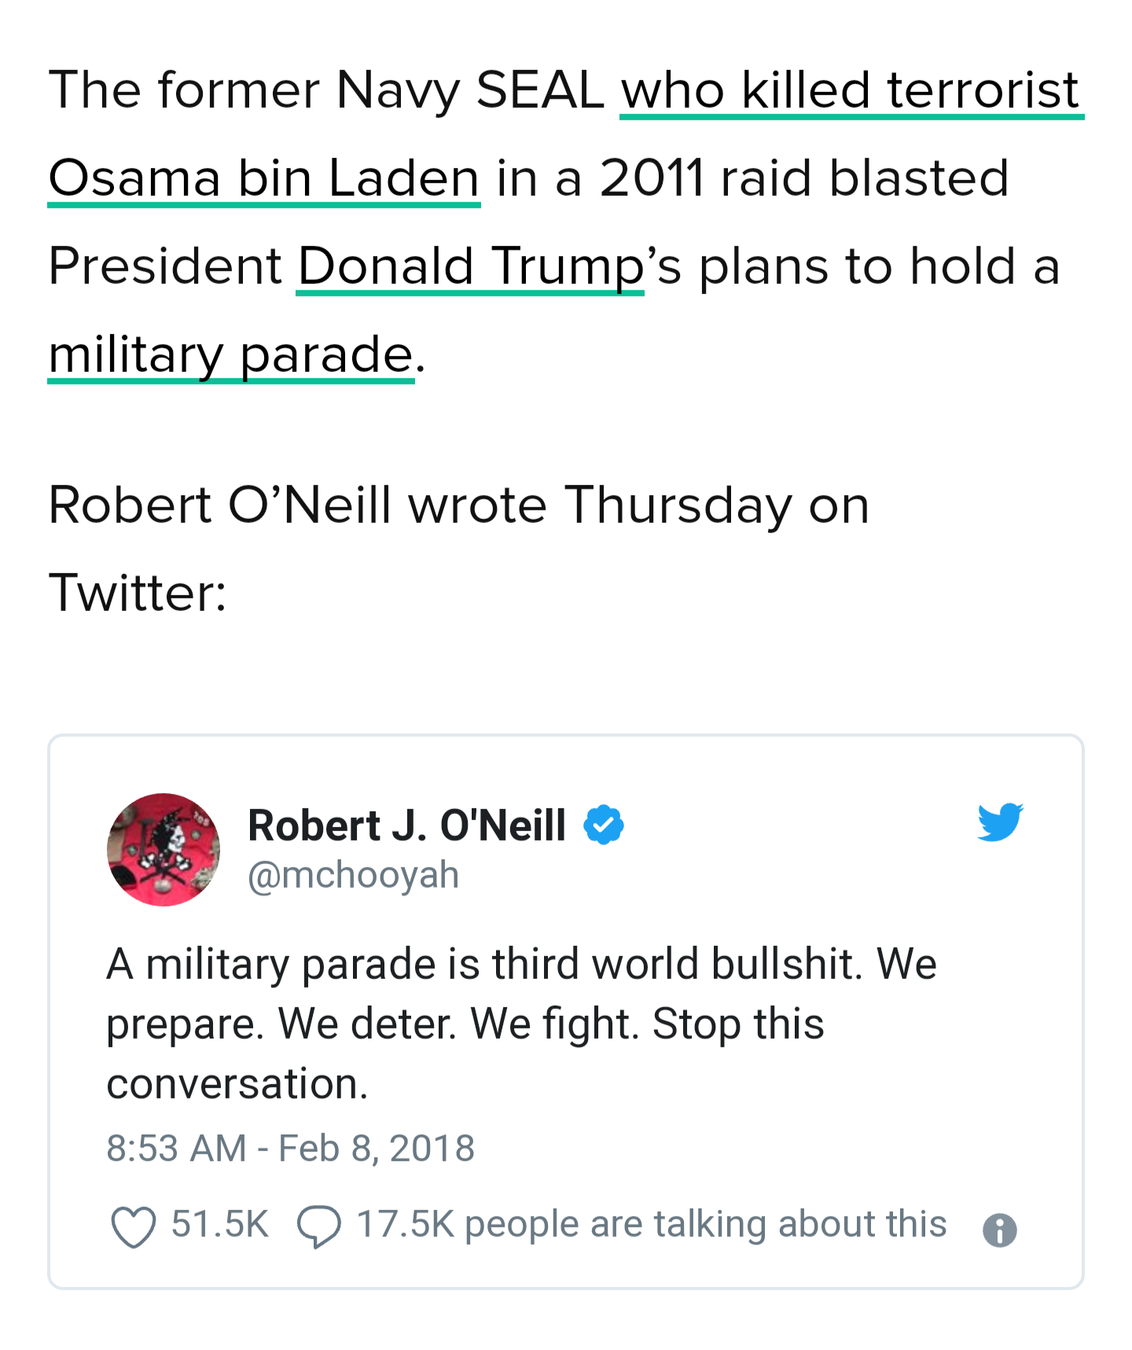Image resolution: width=1132 pixels, height=1350 pixels.
Task: Click the reply speech bubble icon
Action: [x=318, y=1227]
